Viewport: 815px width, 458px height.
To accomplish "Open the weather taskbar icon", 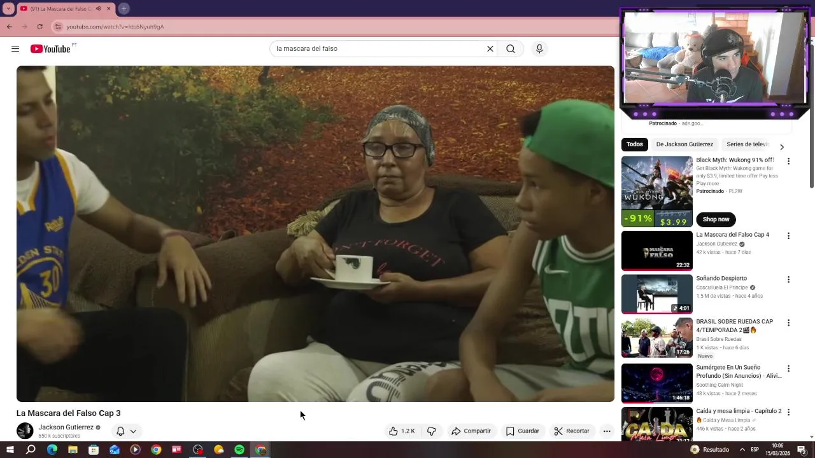I will click(x=218, y=450).
